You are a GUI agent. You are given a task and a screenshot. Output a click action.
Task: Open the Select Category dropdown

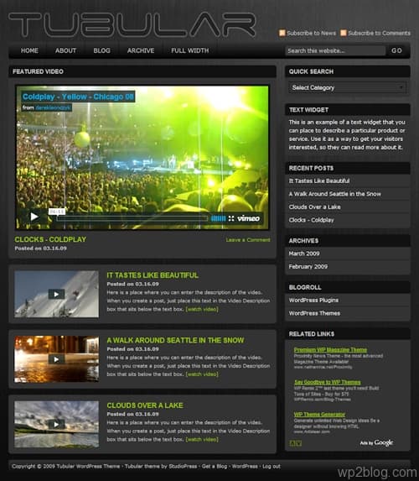347,88
